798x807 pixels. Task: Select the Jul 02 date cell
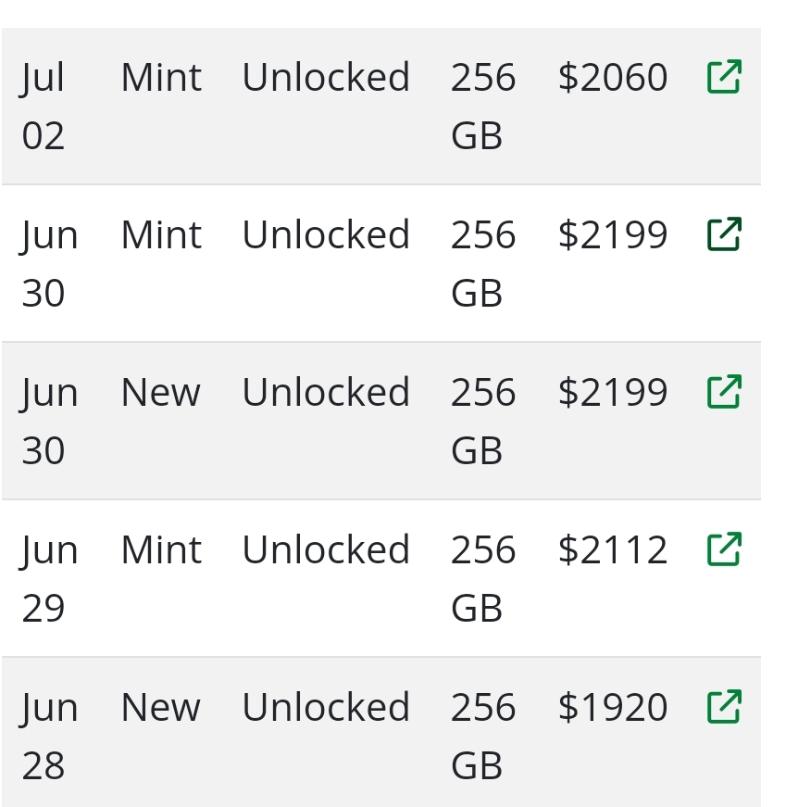(x=44, y=106)
